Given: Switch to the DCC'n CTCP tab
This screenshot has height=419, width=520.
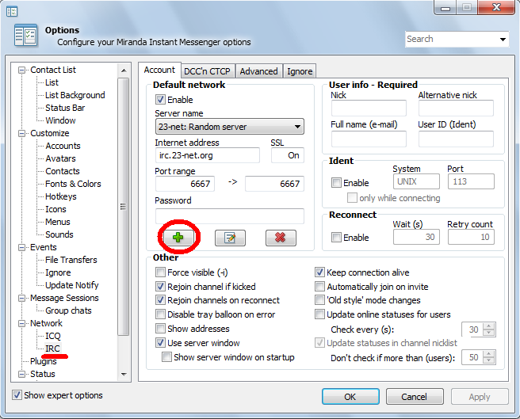Looking at the screenshot, I should point(207,71).
